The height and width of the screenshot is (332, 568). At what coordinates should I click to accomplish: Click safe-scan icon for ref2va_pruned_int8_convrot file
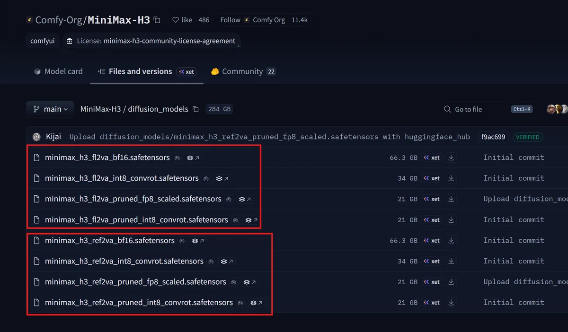click(240, 303)
